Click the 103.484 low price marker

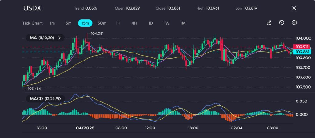pos(34,89)
